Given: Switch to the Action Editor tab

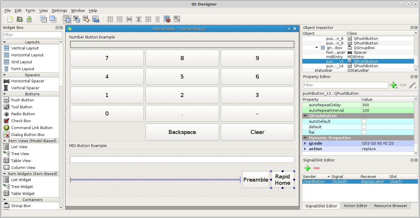Looking at the screenshot, I should pyautogui.click(x=355, y=206).
